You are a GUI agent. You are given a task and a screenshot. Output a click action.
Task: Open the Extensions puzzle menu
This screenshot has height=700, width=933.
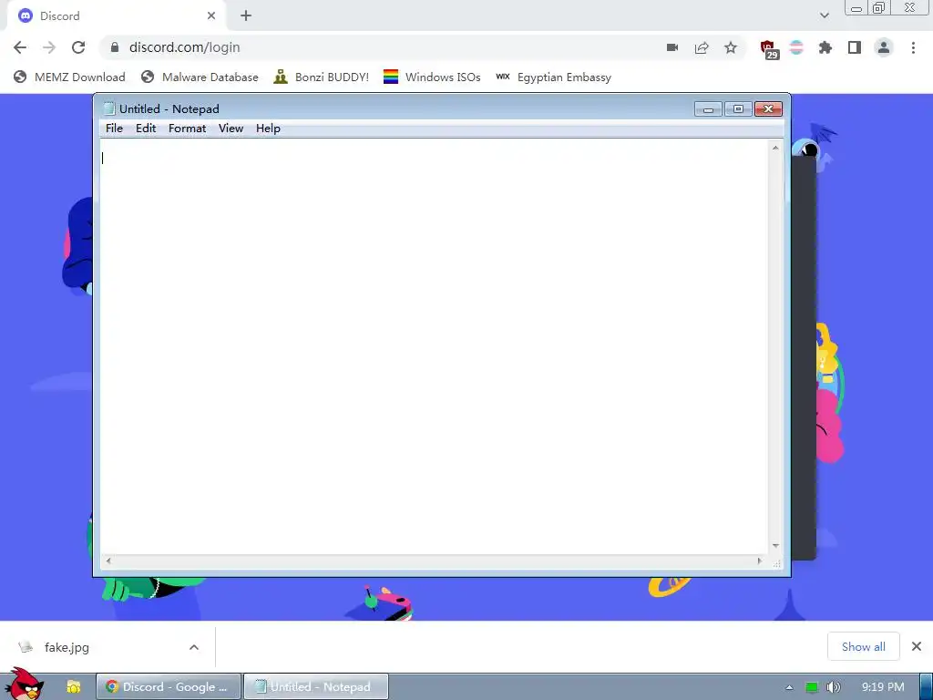tap(825, 47)
